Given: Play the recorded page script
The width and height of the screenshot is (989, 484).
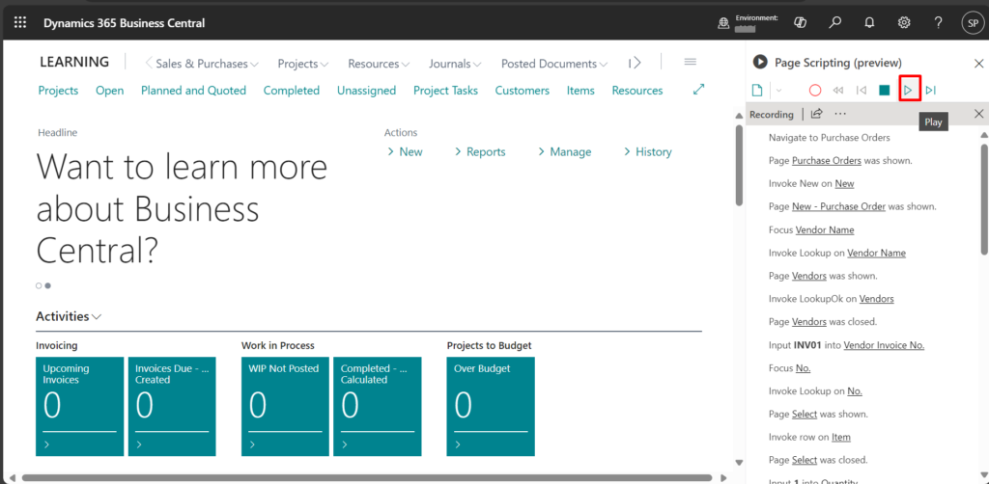Looking at the screenshot, I should pos(908,91).
